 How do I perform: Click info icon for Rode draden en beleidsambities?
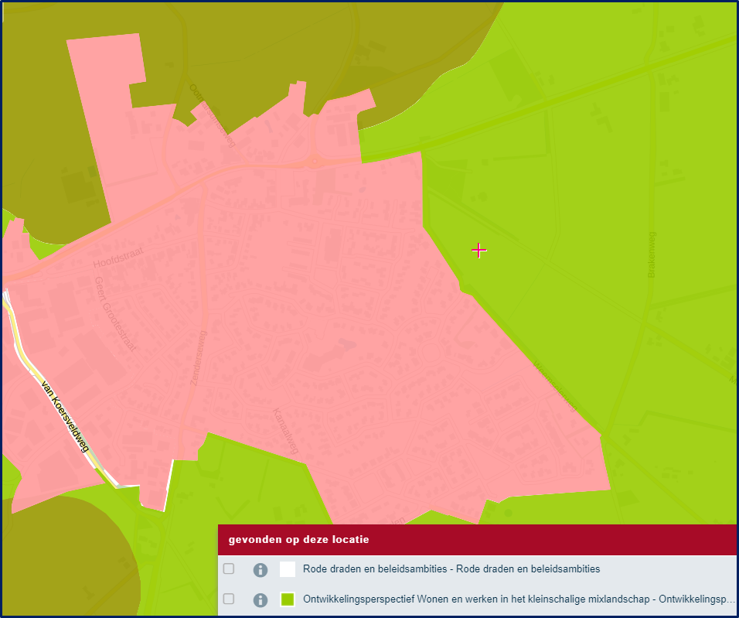coord(261,569)
